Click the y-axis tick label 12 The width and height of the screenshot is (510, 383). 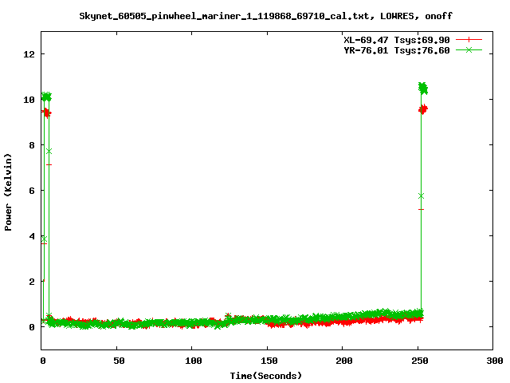pyautogui.click(x=29, y=54)
